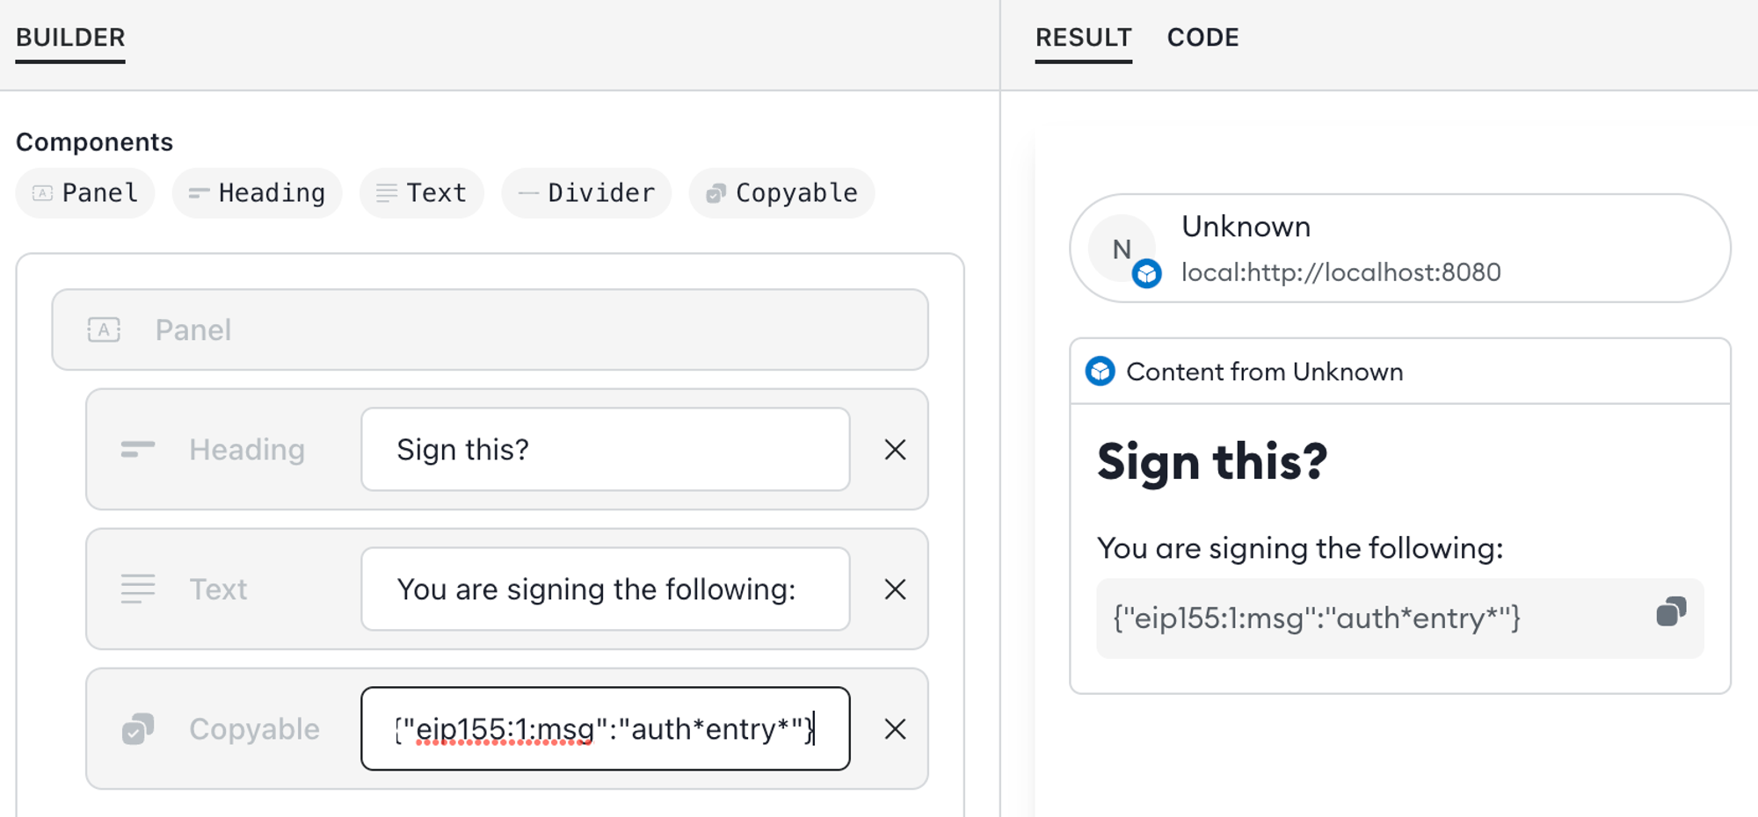Image resolution: width=1758 pixels, height=817 pixels.
Task: Add a Panel component chip
Action: (x=85, y=193)
